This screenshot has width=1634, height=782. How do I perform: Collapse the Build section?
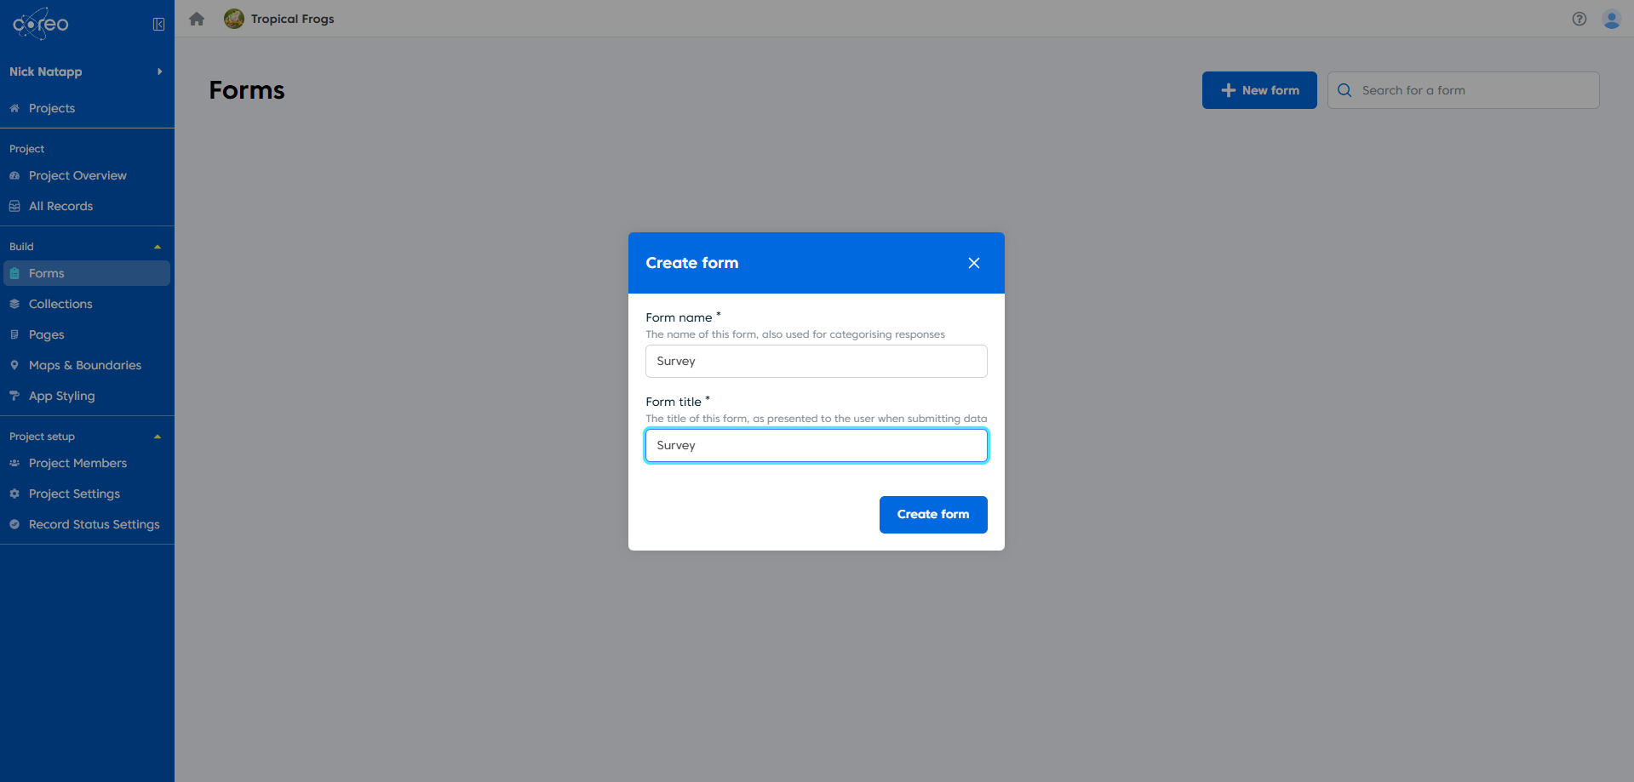click(157, 247)
